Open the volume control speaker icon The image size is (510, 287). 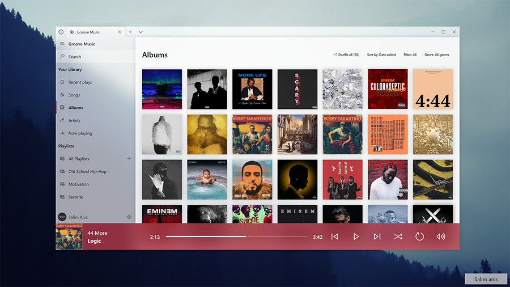(x=441, y=237)
